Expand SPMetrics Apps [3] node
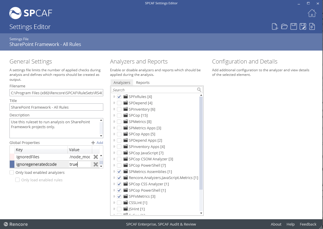 point(114,128)
